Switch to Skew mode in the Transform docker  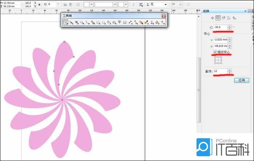pos(234,18)
